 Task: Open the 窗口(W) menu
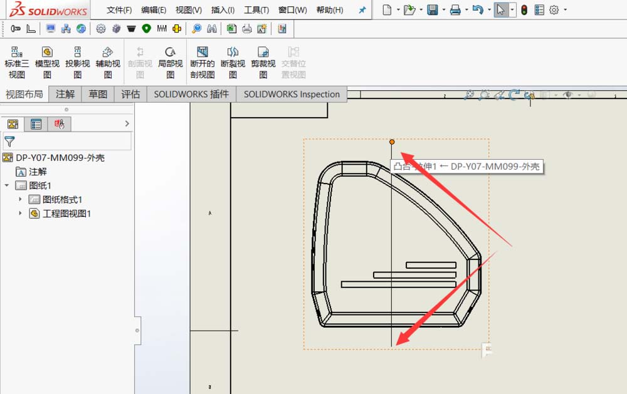click(x=293, y=10)
